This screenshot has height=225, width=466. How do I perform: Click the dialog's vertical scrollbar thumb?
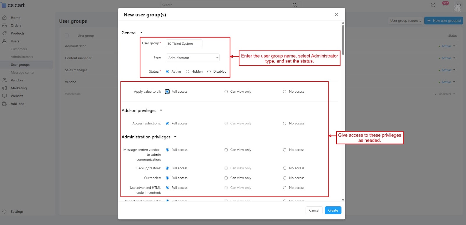[343, 40]
